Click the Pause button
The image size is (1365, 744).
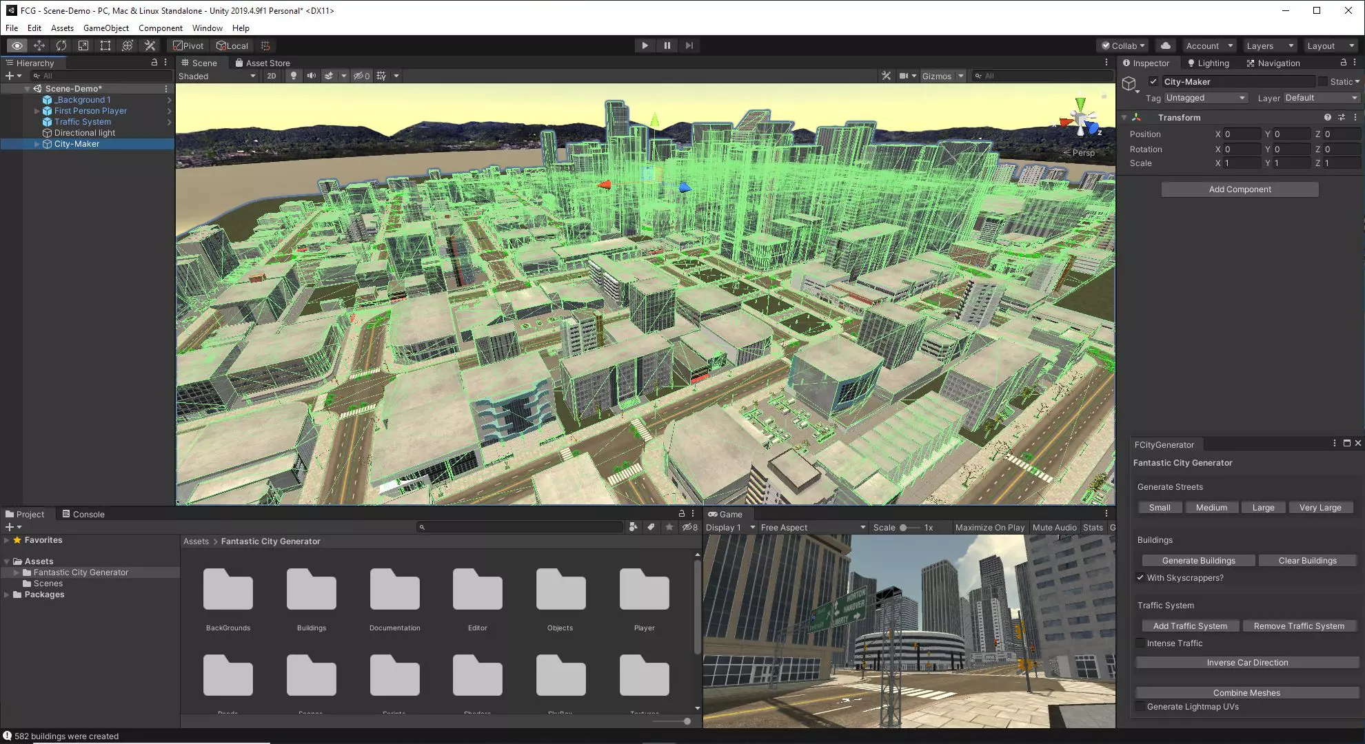point(667,45)
